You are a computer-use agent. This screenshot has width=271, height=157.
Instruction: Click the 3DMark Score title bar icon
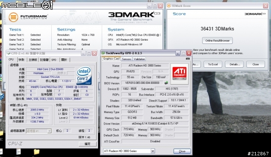[x=169, y=6]
